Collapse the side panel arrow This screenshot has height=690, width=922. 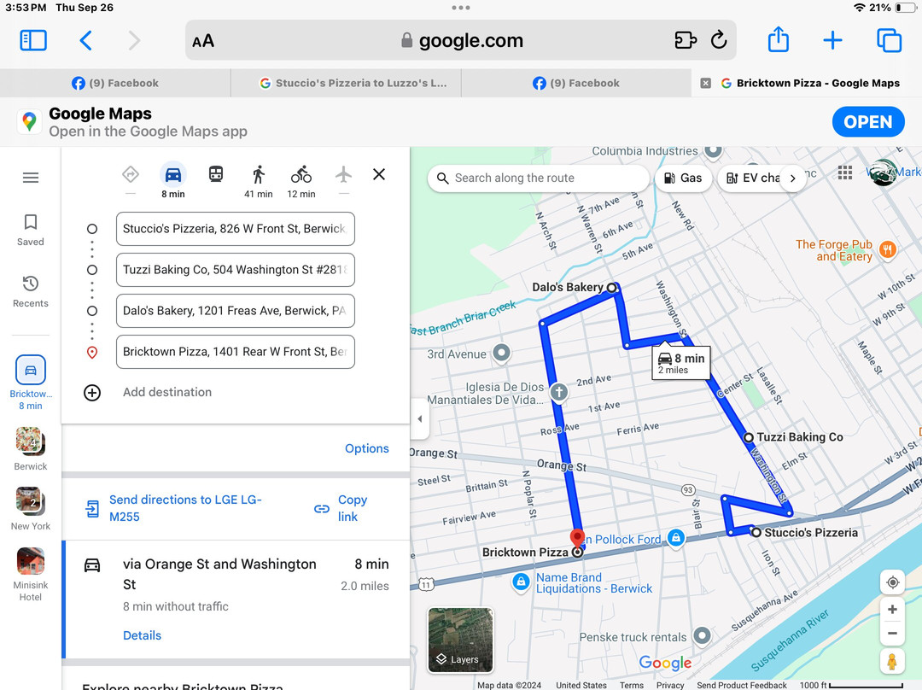[x=420, y=418]
